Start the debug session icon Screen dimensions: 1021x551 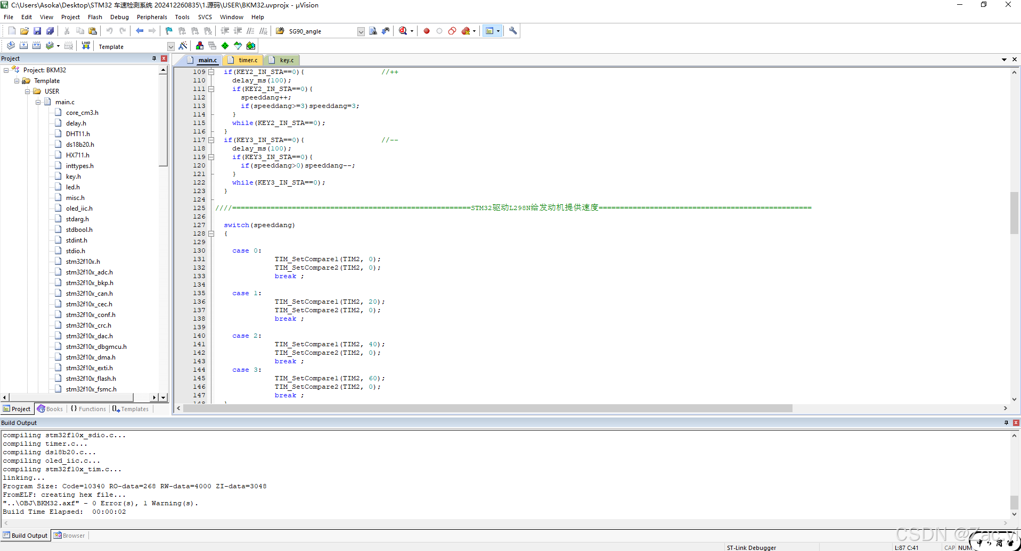(x=403, y=31)
